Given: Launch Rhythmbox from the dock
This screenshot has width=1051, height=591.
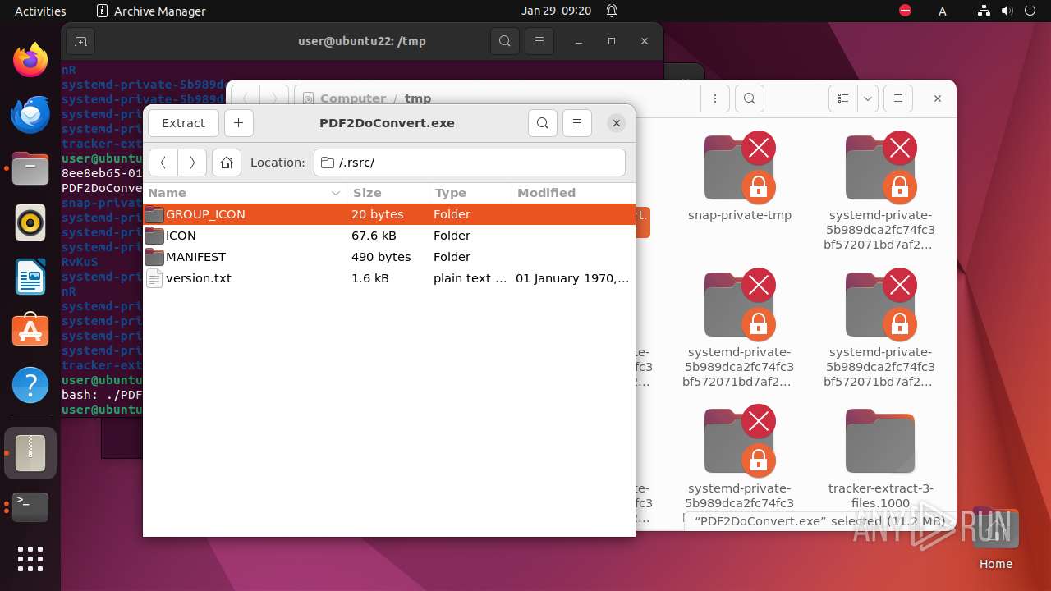Looking at the screenshot, I should pos(30,222).
